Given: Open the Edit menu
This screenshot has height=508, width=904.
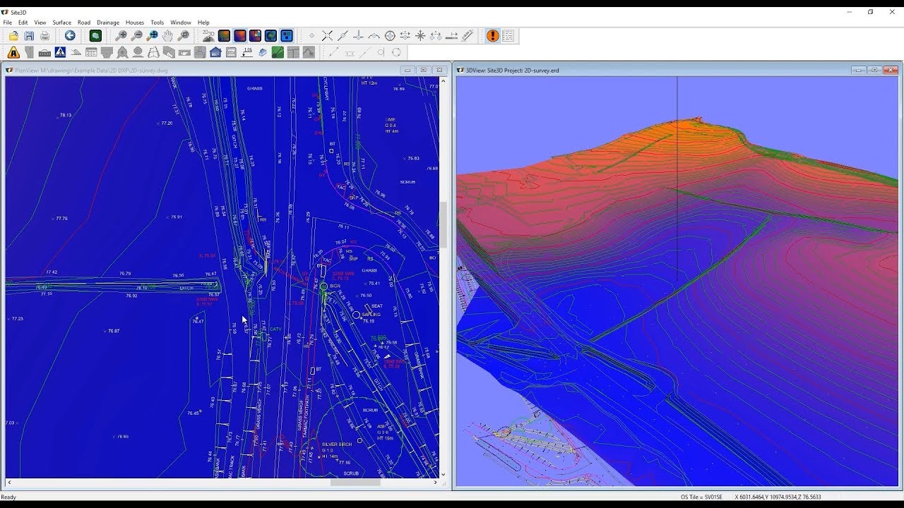Looking at the screenshot, I should [23, 23].
